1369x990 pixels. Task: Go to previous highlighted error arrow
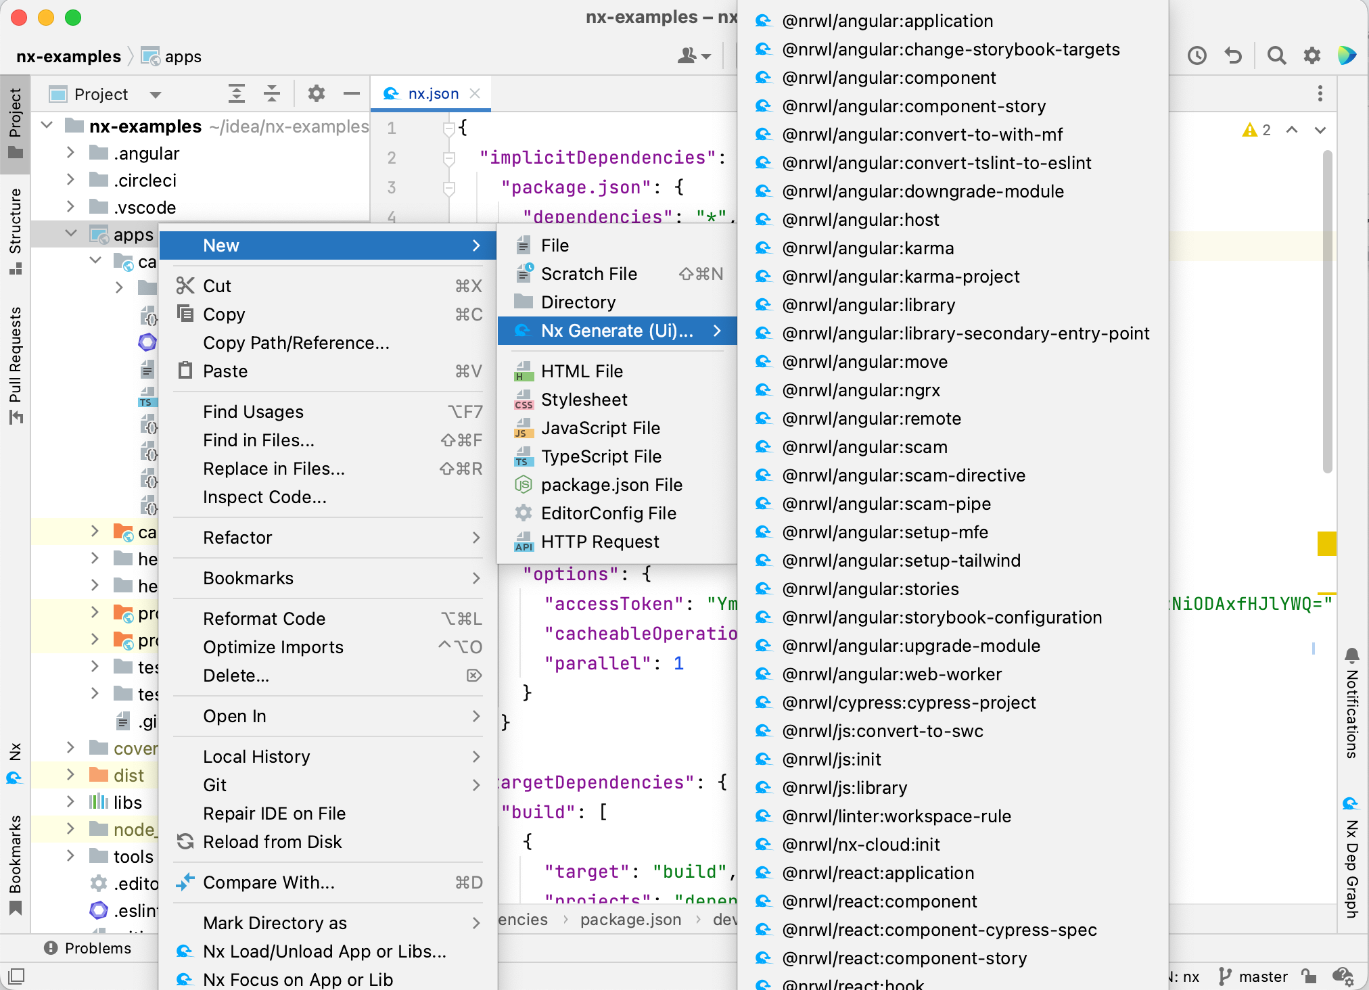pyautogui.click(x=1292, y=130)
